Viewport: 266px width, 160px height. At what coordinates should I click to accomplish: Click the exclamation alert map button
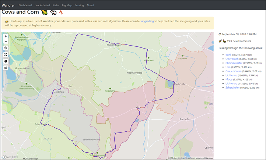pyautogui.click(x=6, y=61)
